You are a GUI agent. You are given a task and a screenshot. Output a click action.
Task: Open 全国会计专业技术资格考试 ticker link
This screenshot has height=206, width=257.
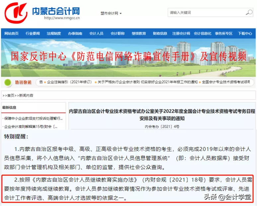[x=226, y=82]
